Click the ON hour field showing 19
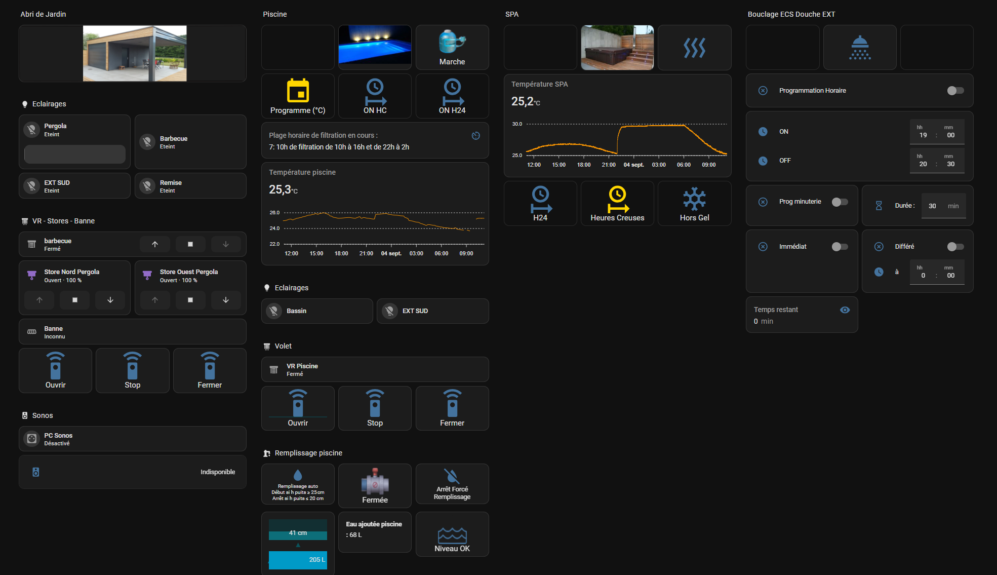This screenshot has width=997, height=575. pos(923,135)
